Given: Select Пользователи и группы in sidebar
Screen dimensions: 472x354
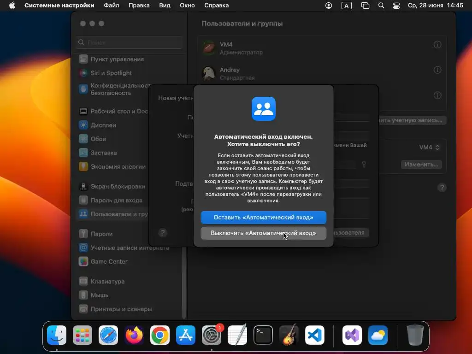Looking at the screenshot, I should pyautogui.click(x=113, y=214).
